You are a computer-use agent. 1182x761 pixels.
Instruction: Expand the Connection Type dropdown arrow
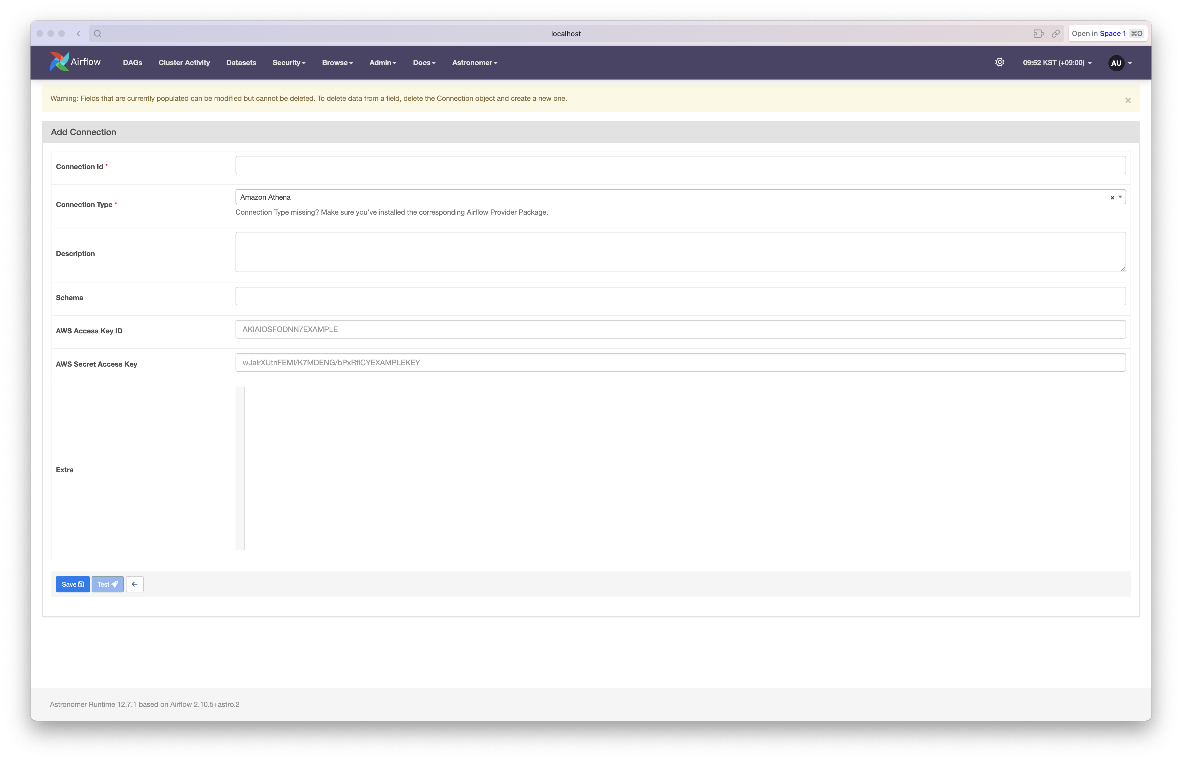pos(1120,197)
